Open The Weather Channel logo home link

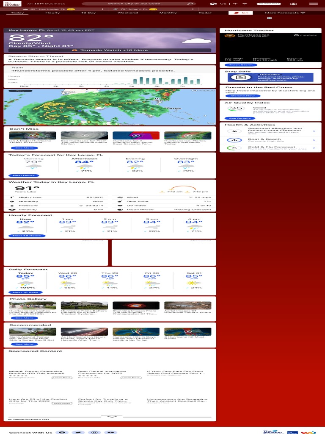[x=13, y=4]
